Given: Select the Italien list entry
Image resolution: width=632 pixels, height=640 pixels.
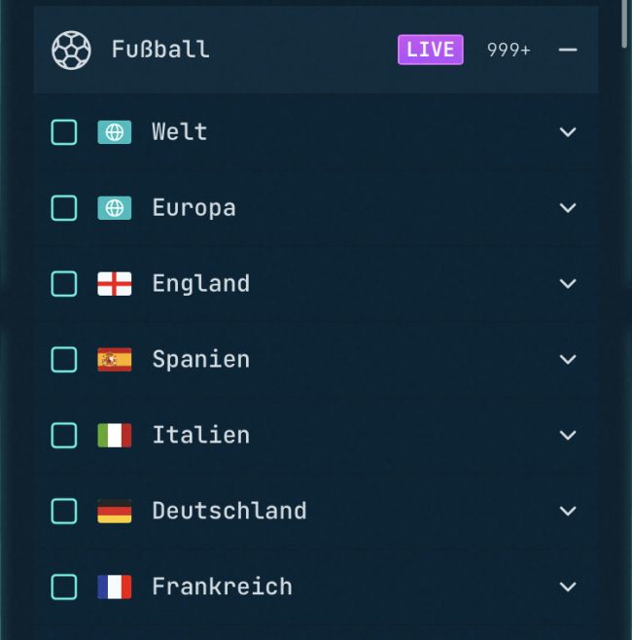Looking at the screenshot, I should [x=200, y=436].
